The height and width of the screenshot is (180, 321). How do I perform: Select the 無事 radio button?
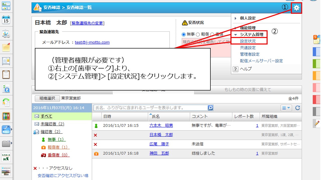tap(184, 34)
